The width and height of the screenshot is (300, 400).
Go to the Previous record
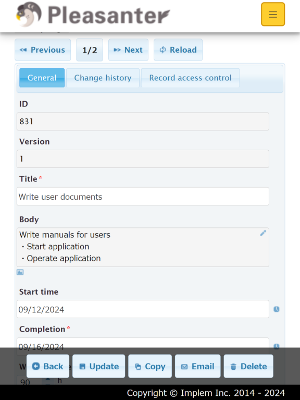[x=43, y=50]
